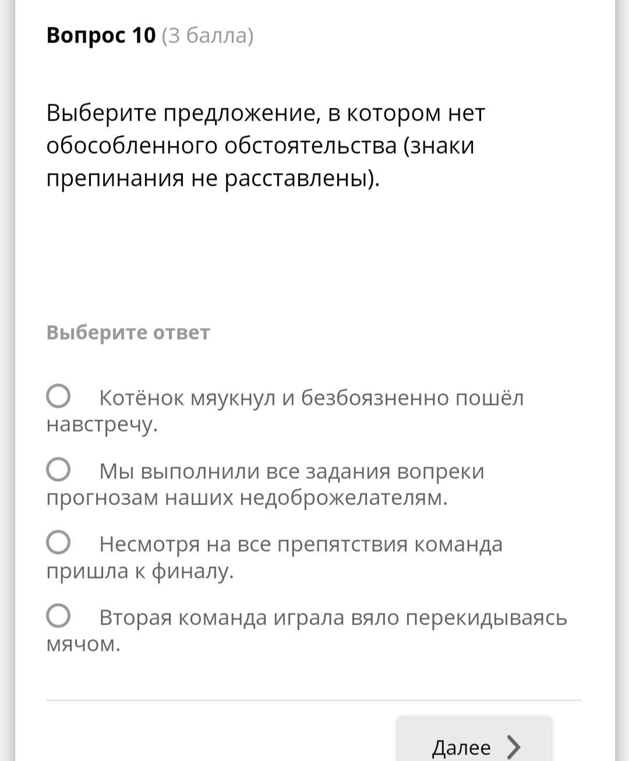Click the question line "препинания не расставлены)."
Viewport: 629px width, 761px height.
[x=213, y=178]
